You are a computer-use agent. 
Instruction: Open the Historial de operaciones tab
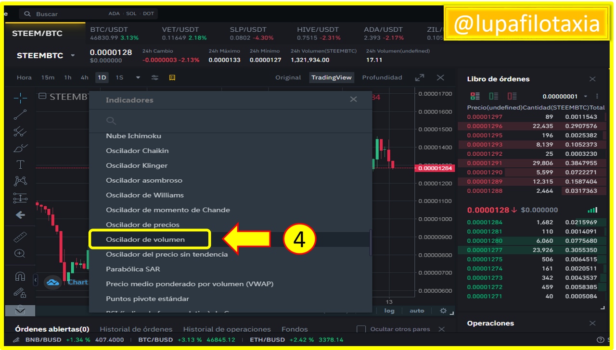(227, 329)
